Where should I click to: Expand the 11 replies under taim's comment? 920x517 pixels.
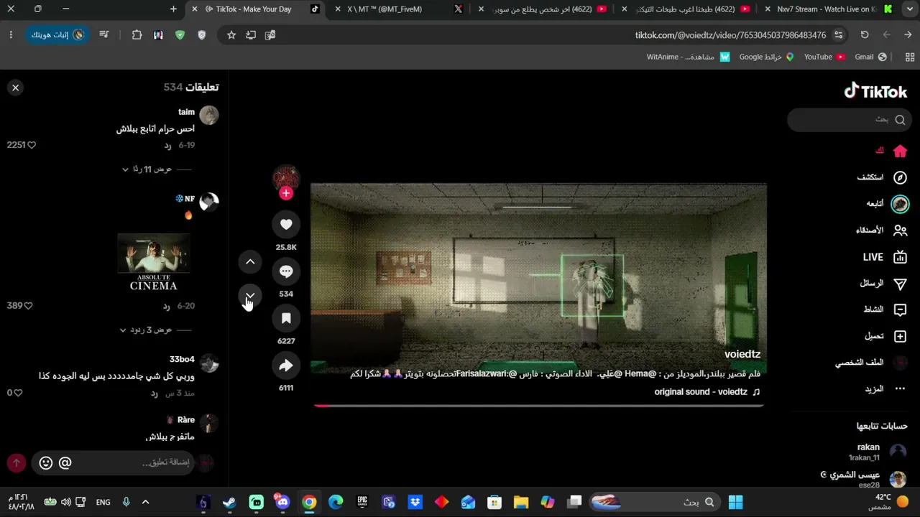(x=148, y=169)
